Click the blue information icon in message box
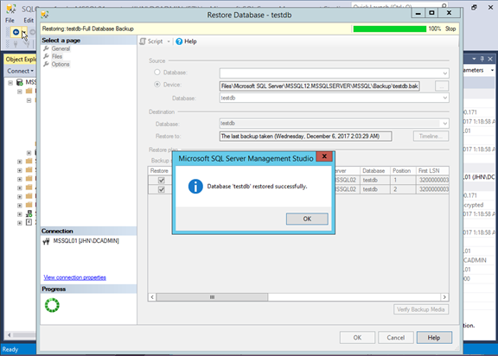498x356 pixels. tap(195, 187)
